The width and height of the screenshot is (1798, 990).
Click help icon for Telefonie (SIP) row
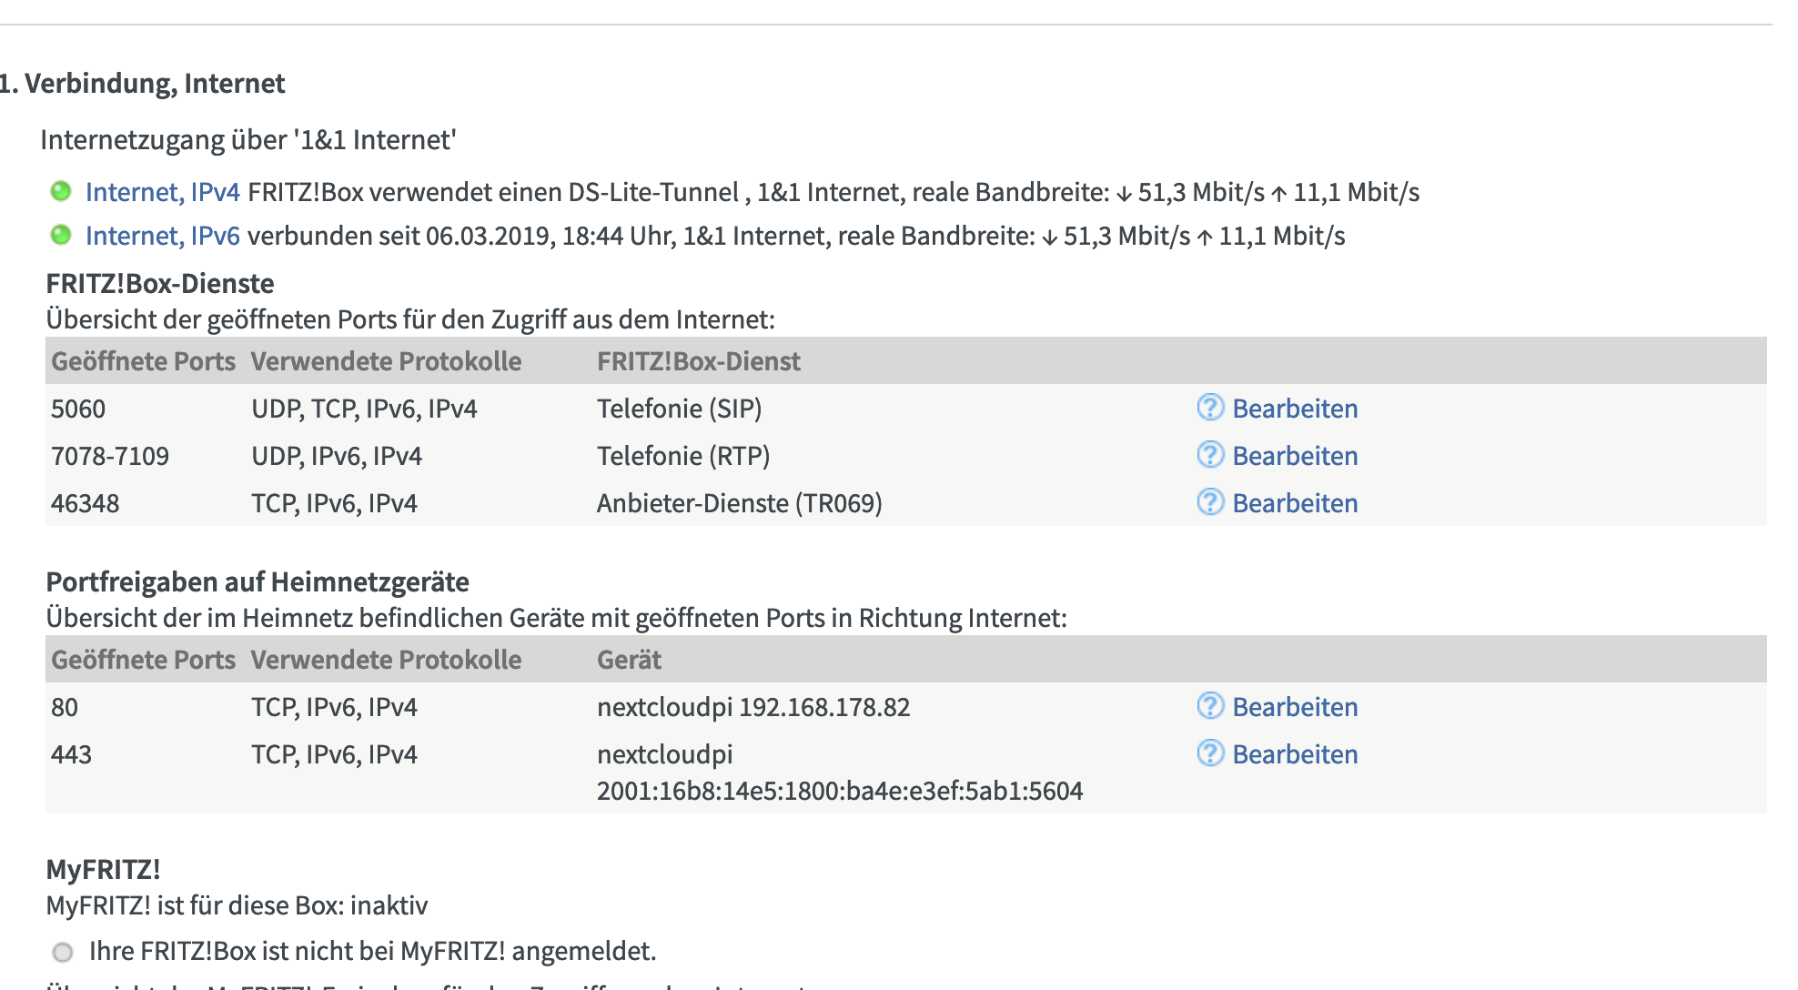[x=1209, y=408]
